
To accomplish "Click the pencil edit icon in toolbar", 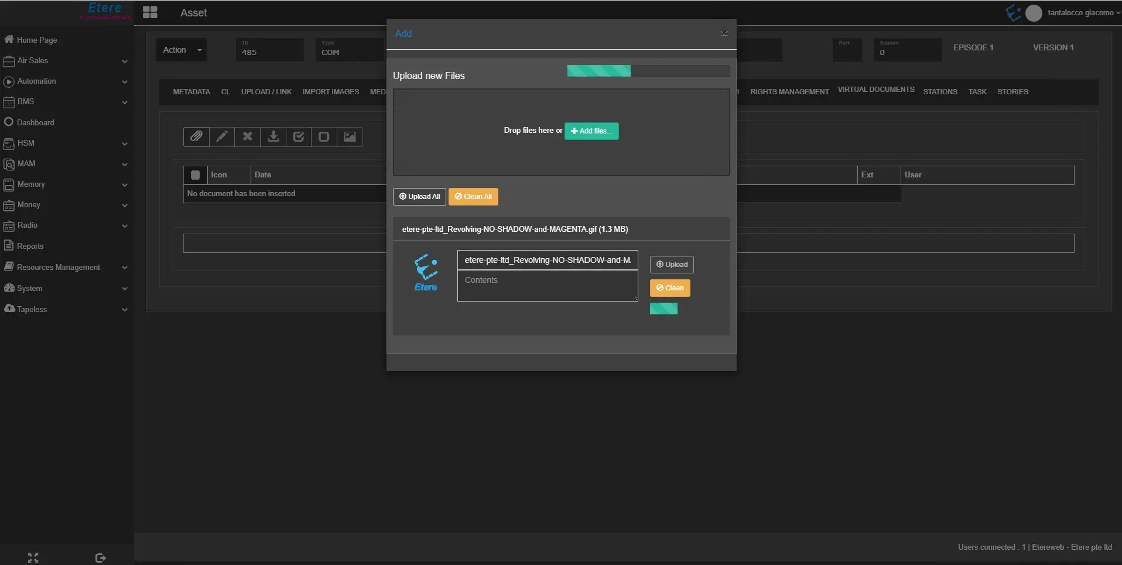I will coord(222,136).
